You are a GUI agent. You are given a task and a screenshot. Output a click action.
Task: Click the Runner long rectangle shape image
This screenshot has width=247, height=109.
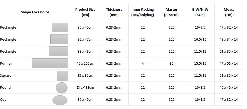click(x=50, y=63)
